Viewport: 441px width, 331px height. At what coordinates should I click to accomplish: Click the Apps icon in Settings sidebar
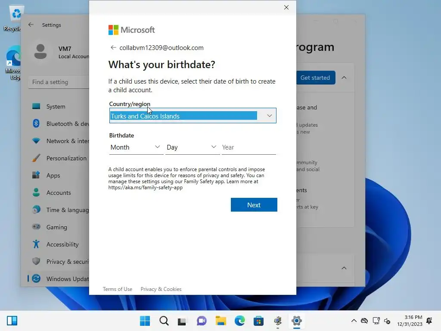pyautogui.click(x=36, y=175)
